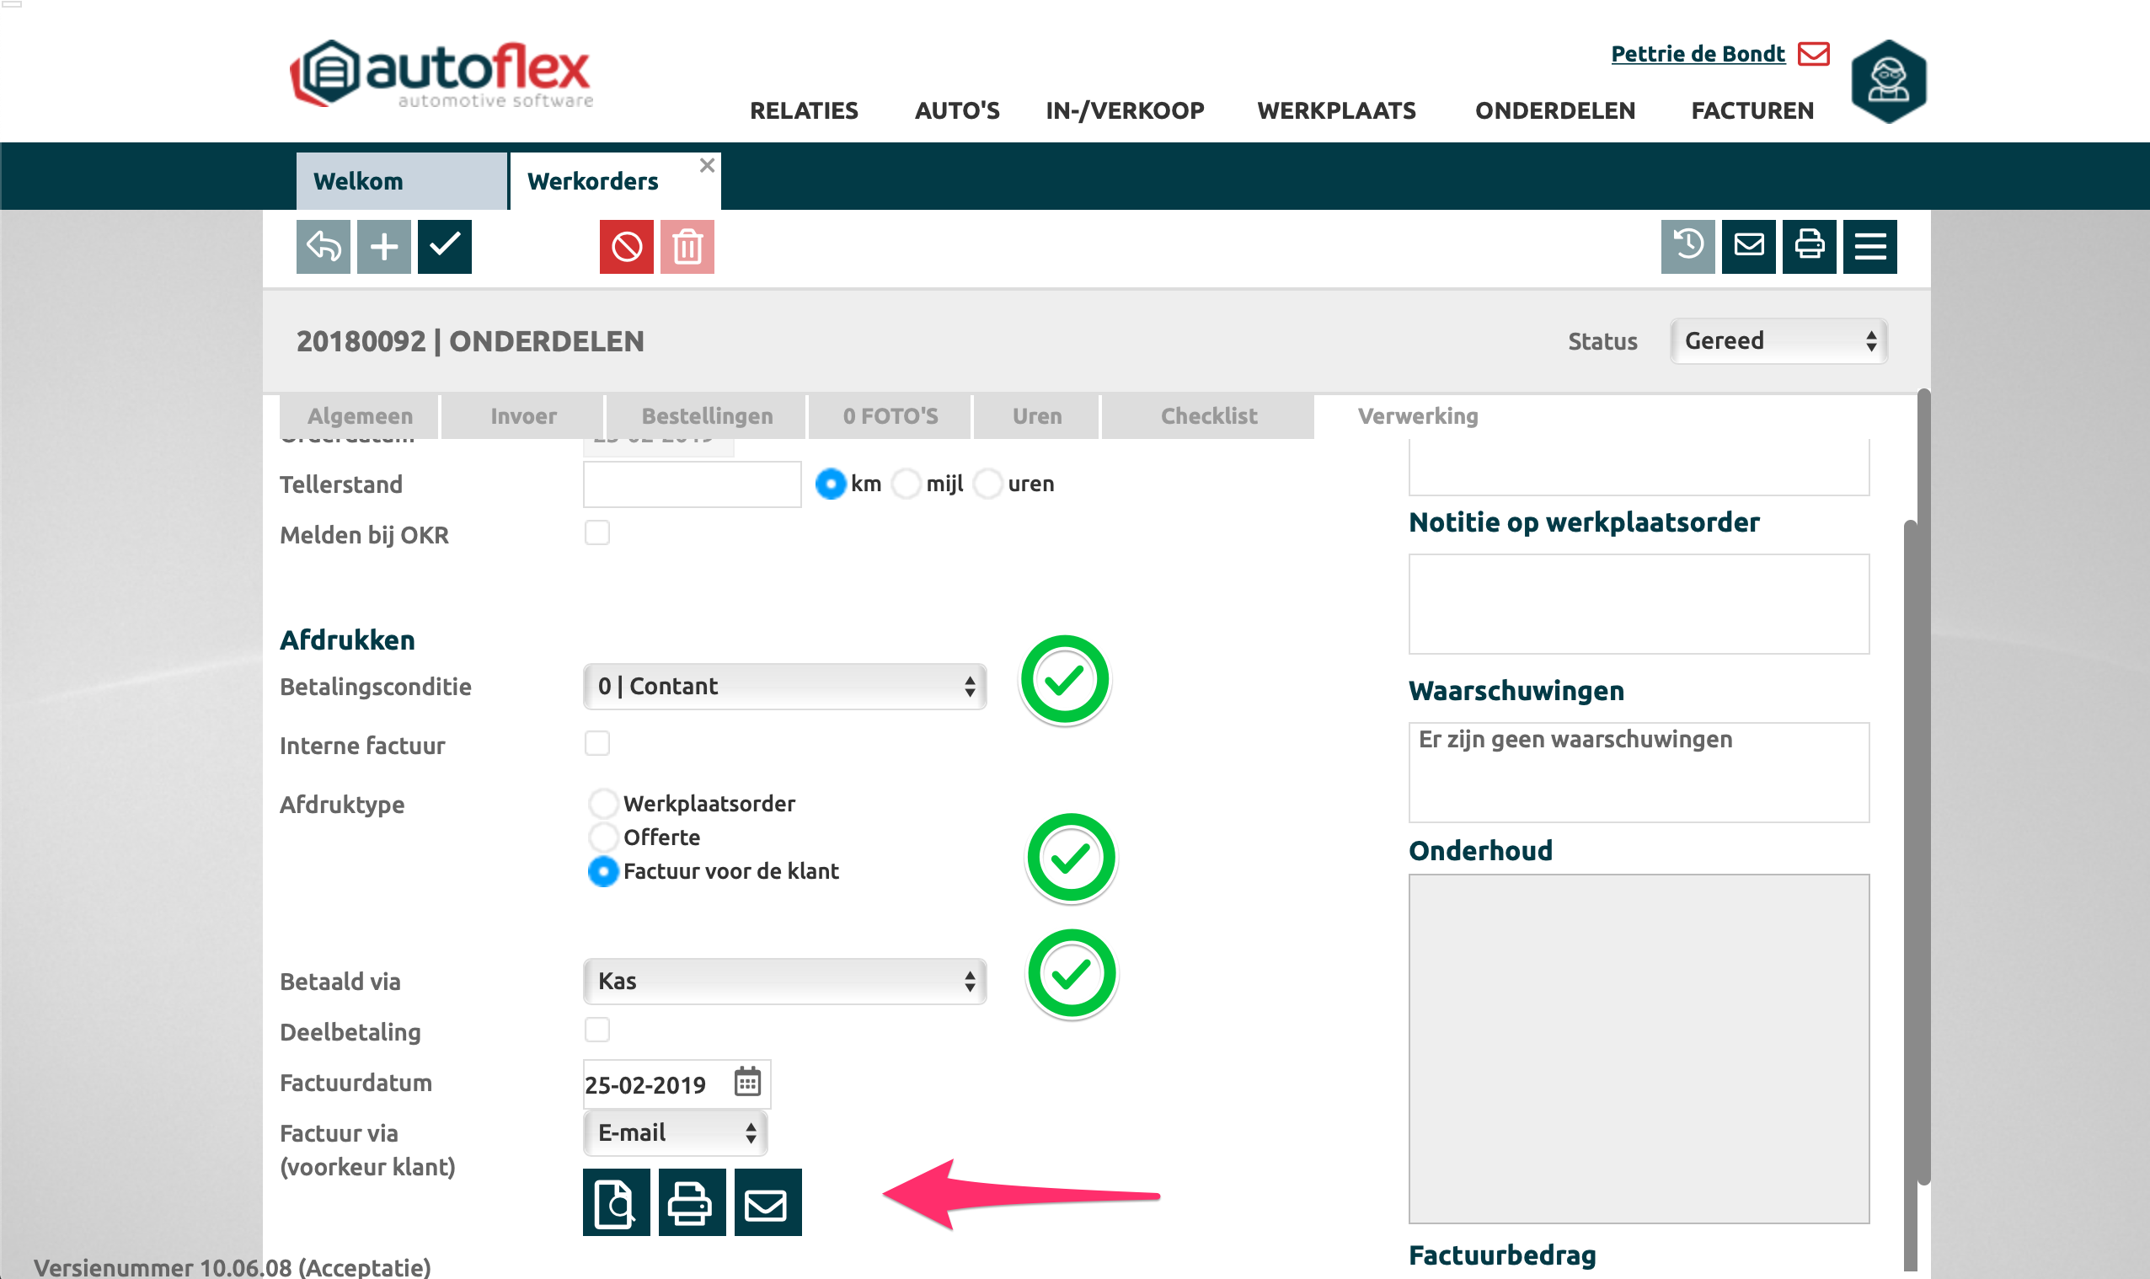Click the Pettrie de Bondt user link
Viewport: 2150px width, 1279px height.
tap(1697, 54)
